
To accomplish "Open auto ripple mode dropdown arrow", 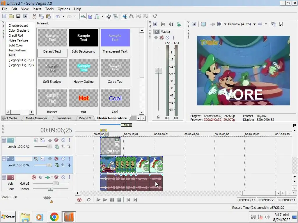I will pyautogui.click(x=102, y=16).
